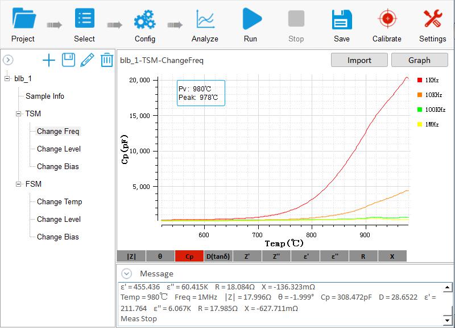Collapse the Message panel chevron

click(x=127, y=274)
